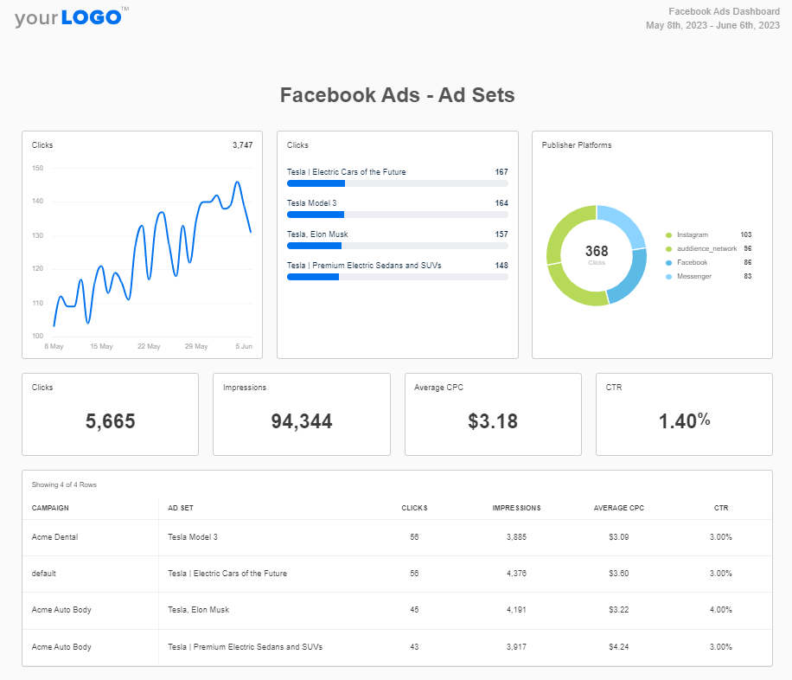Click Tesla Model 3 in the ad set table
The width and height of the screenshot is (792, 680).
(x=193, y=537)
